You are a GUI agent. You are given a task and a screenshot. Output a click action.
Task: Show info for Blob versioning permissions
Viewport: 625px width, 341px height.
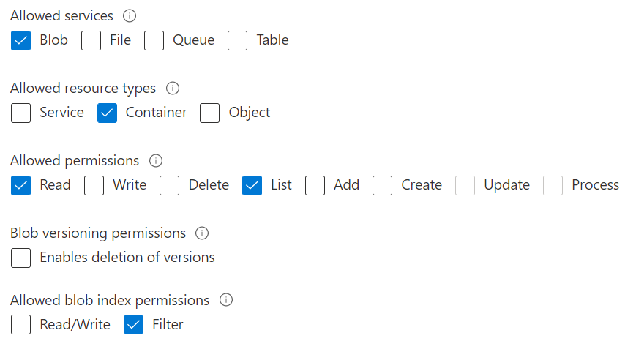203,233
